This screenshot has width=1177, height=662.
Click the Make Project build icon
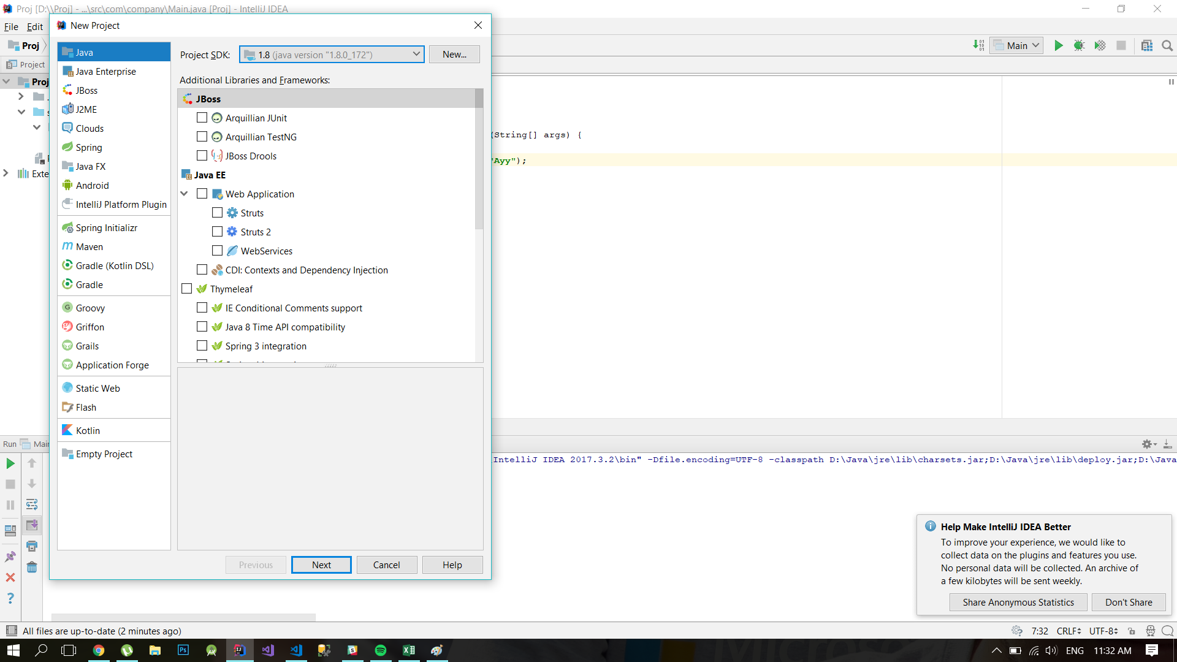[x=978, y=45]
